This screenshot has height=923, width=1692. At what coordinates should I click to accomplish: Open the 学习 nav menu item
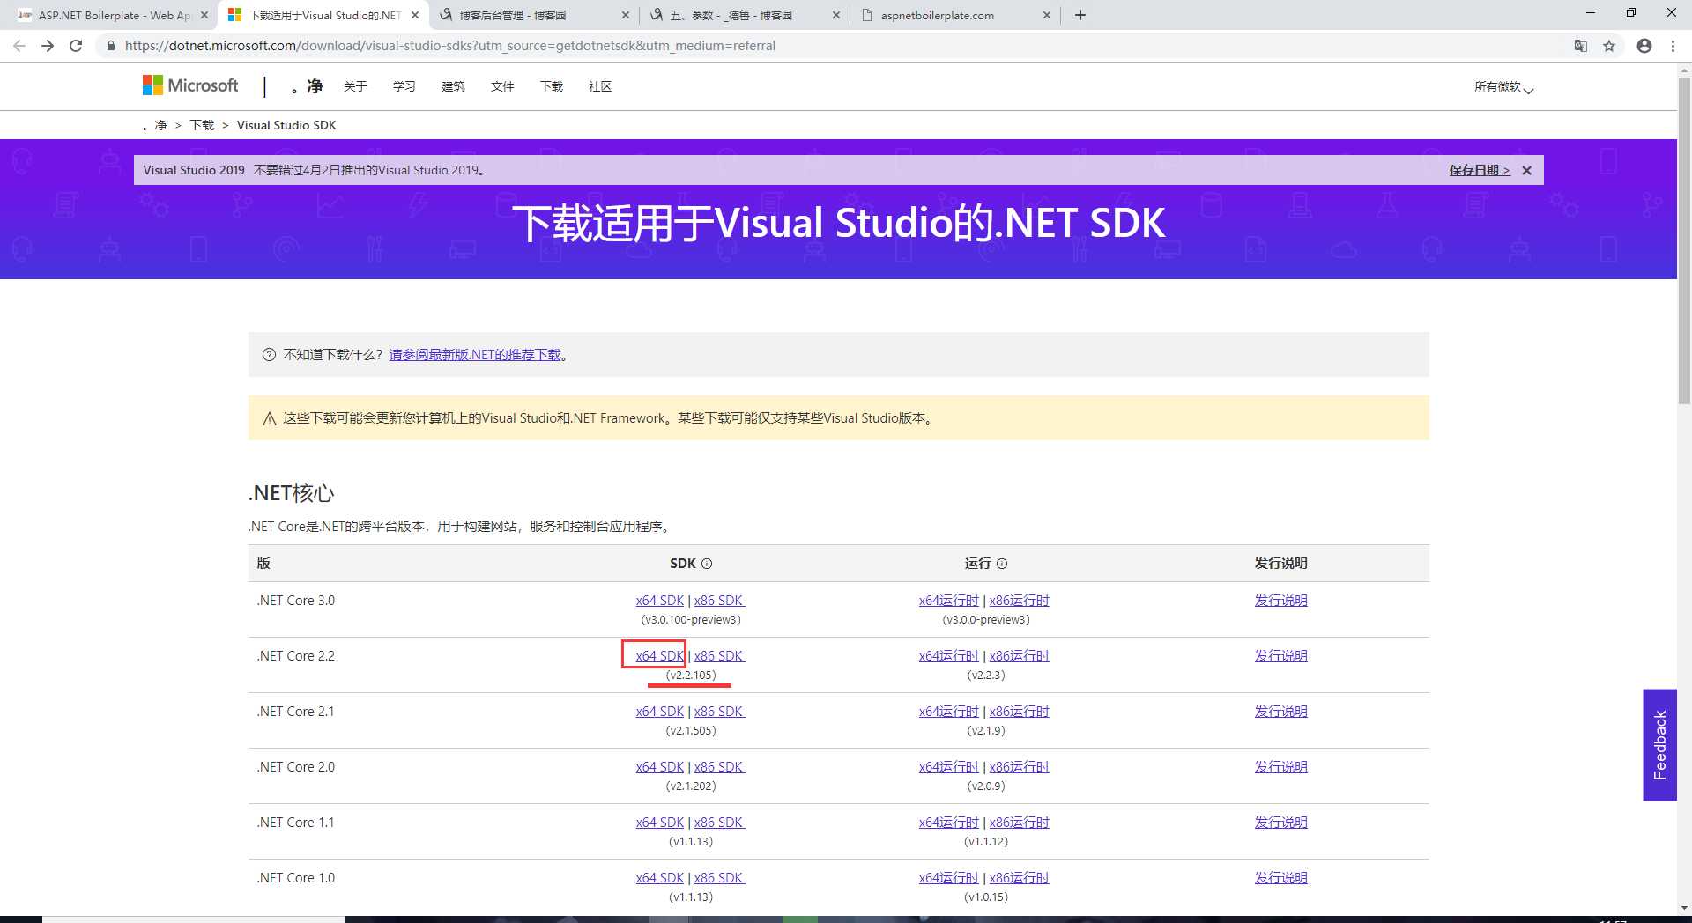point(404,86)
